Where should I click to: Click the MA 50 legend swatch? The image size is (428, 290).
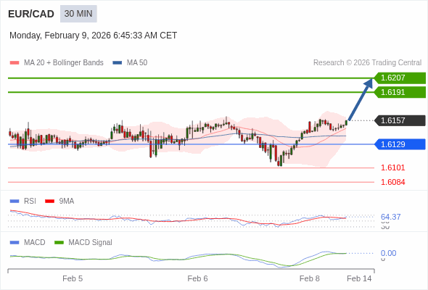coord(118,63)
